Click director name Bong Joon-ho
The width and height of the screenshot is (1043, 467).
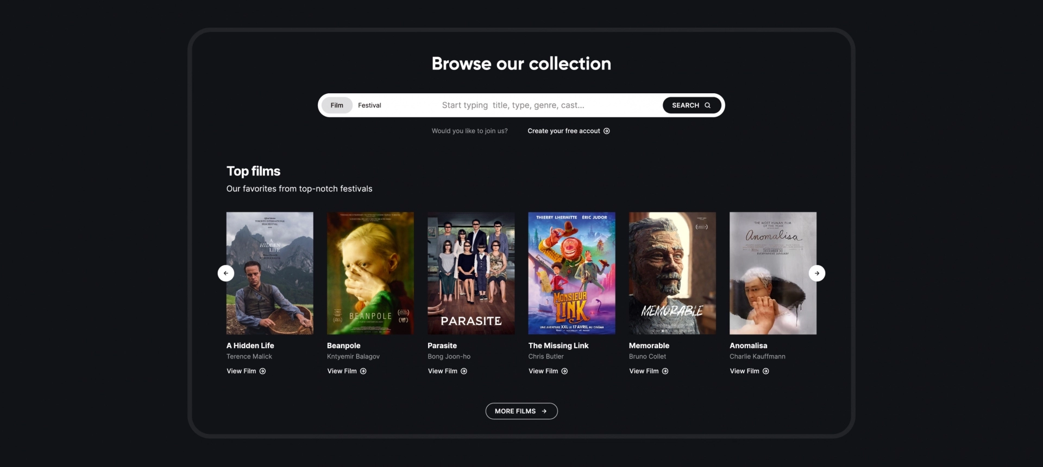click(449, 357)
